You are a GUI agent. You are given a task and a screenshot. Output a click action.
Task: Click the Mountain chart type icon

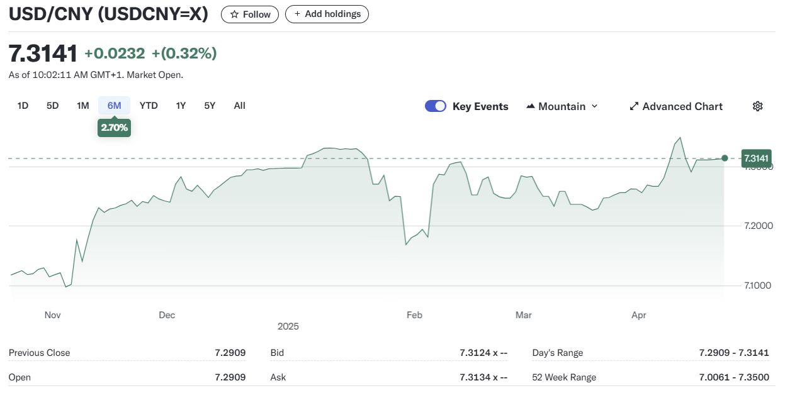(530, 106)
